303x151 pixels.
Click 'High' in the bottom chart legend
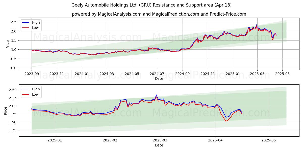36,89
